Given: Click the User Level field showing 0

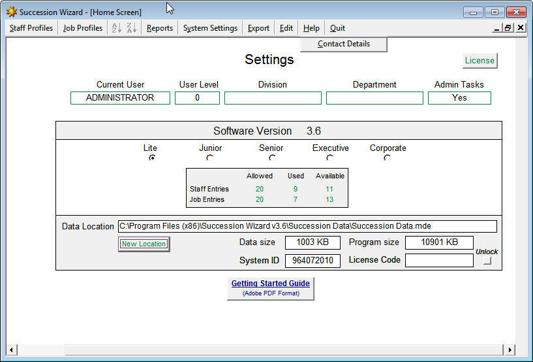Looking at the screenshot, I should coord(197,98).
